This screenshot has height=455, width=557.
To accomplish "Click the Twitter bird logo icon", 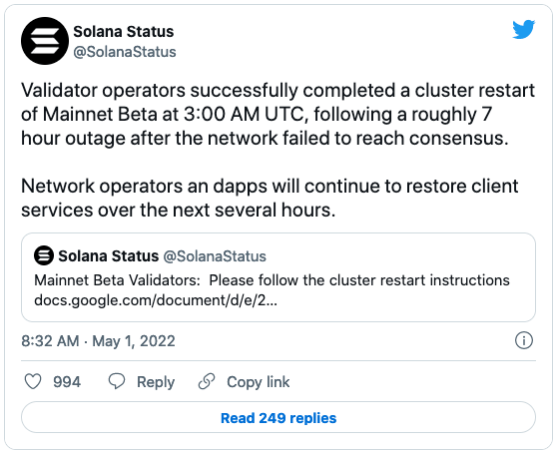I will point(524,29).
